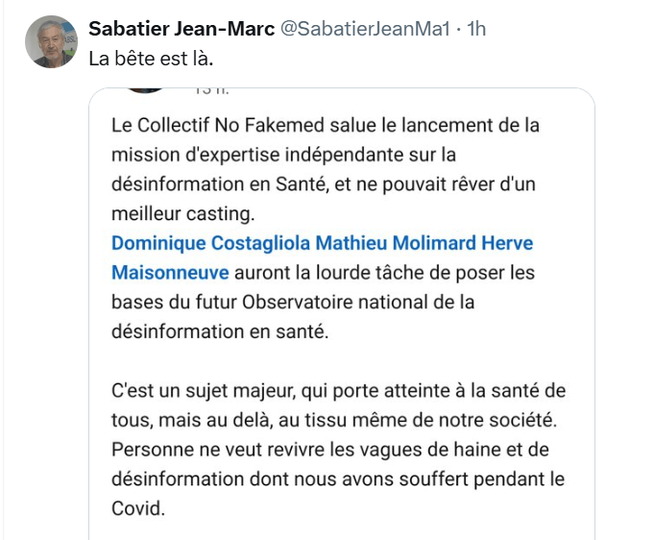This screenshot has height=540, width=654.
Task: Click the @SabatierJeanMa1 handle
Action: pos(364,29)
